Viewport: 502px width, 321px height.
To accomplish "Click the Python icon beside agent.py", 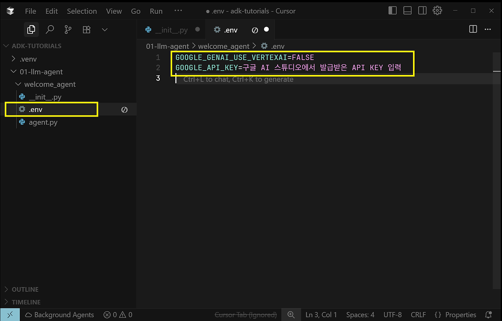I will (x=22, y=122).
